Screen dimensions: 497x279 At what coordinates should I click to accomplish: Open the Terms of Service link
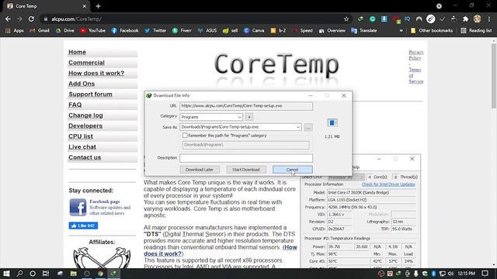416,76
